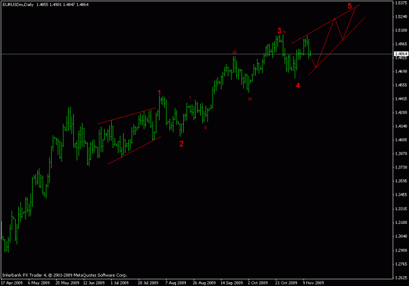Click the 1.4005 price axis label
Viewport: 409px width, 286px height.
pyautogui.click(x=401, y=140)
